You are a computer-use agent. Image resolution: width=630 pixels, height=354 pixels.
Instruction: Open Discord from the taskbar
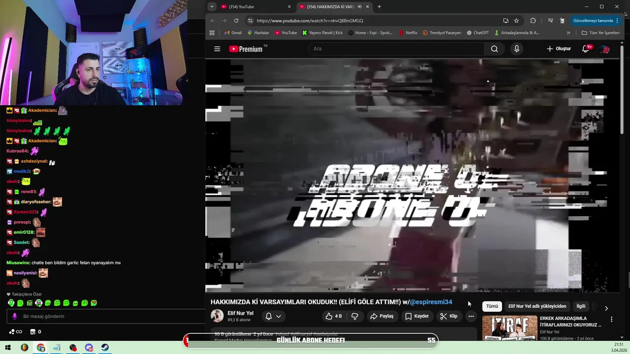click(89, 348)
